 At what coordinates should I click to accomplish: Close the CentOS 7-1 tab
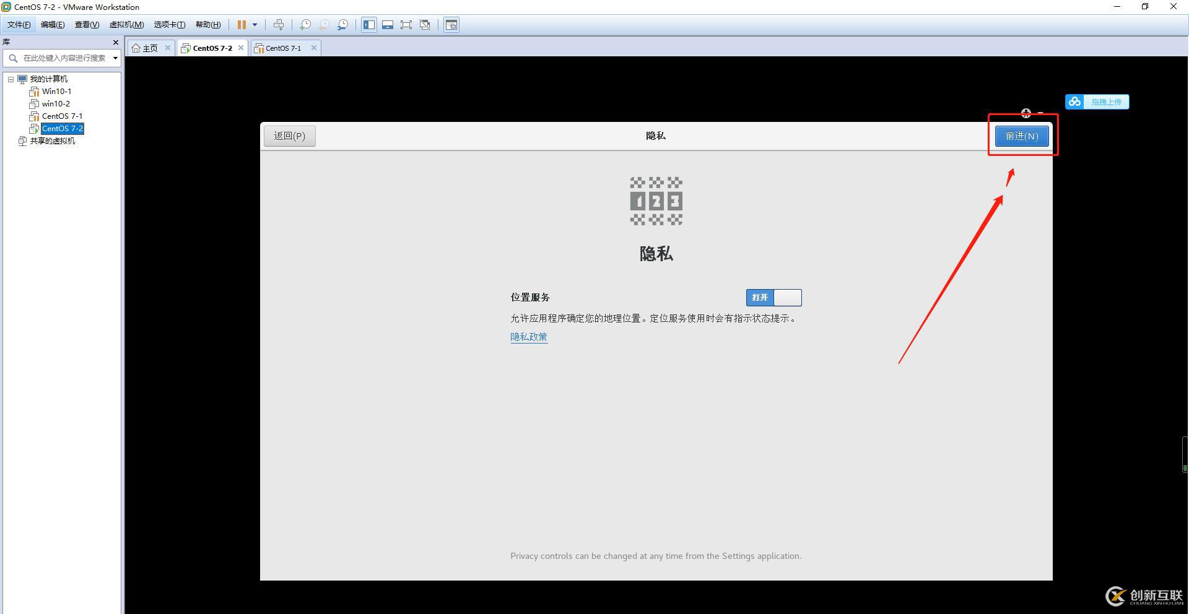click(x=314, y=48)
